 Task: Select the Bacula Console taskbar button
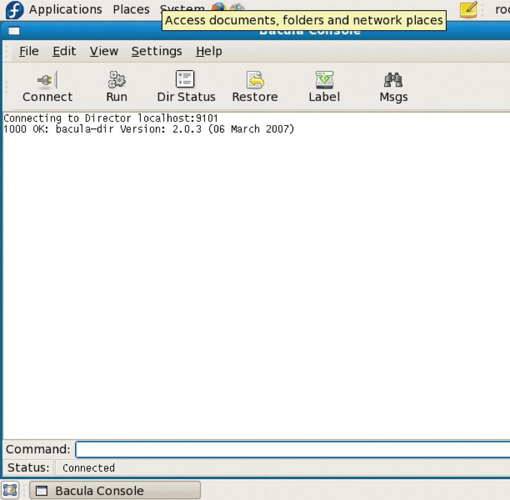pyautogui.click(x=115, y=490)
